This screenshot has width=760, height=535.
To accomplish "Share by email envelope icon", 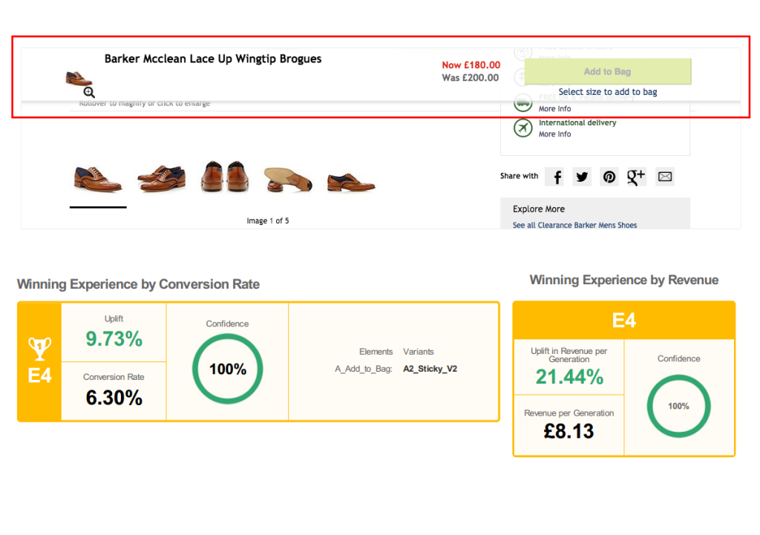I will pos(664,177).
